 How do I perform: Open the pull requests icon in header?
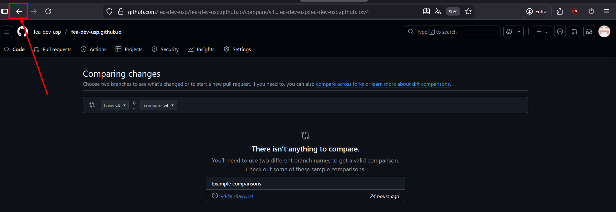coord(575,32)
